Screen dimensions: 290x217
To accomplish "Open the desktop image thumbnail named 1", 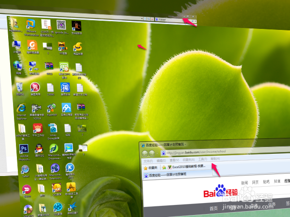I will tap(47, 48).
